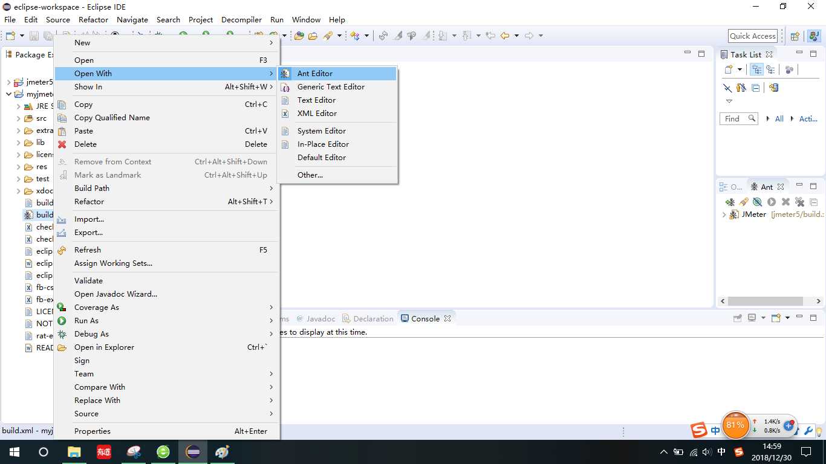Expand the Run As submenu

pos(166,320)
